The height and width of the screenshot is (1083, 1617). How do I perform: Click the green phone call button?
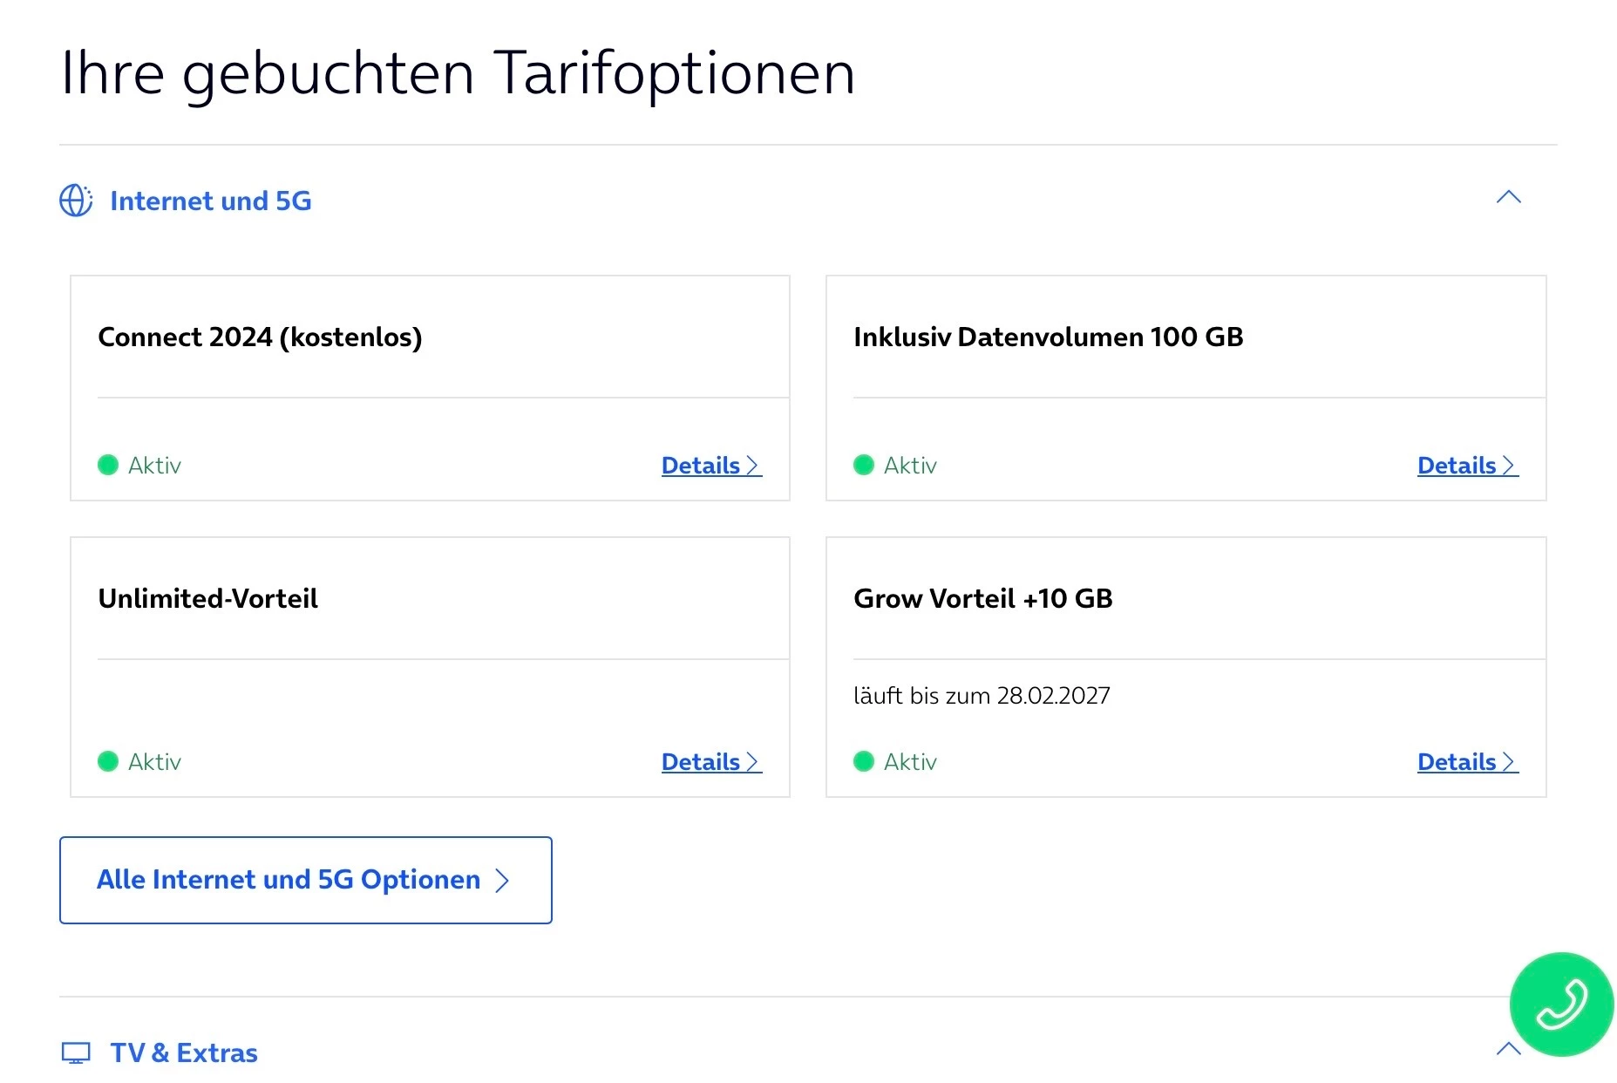pos(1560,1004)
